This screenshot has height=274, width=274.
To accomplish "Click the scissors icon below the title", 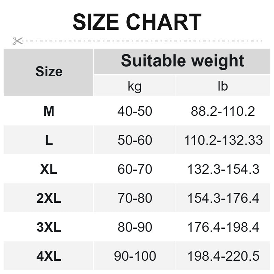I will (x=17, y=41).
